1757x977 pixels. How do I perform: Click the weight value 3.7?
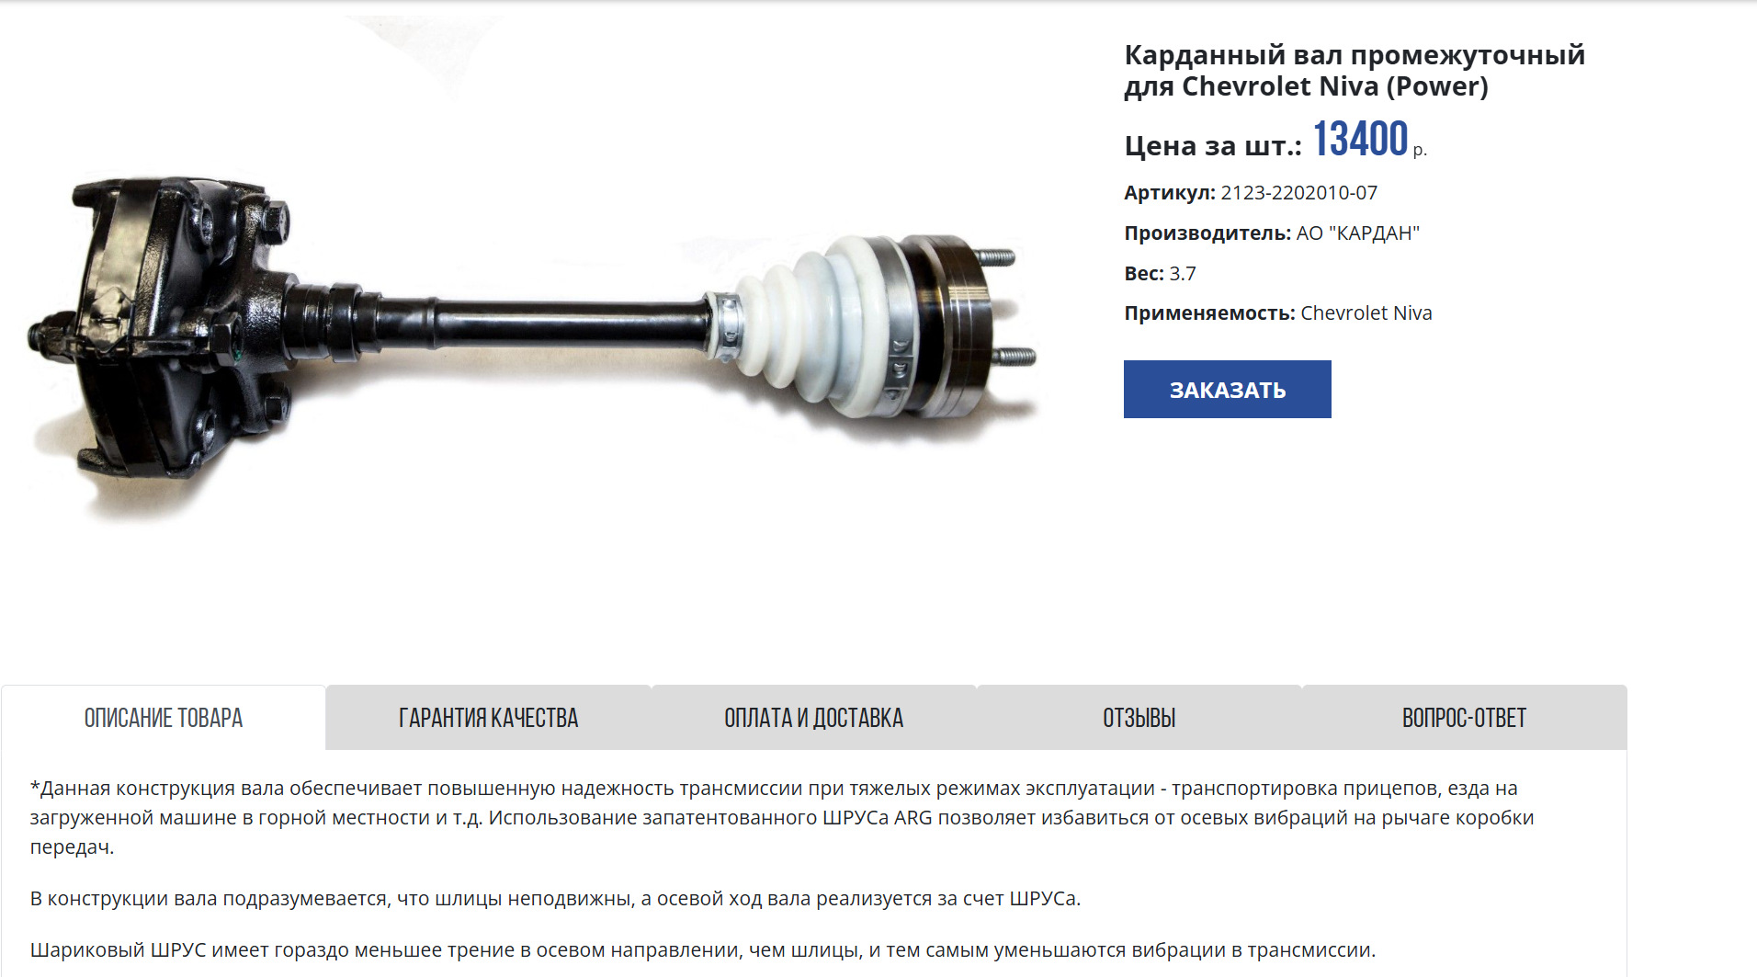click(1182, 274)
